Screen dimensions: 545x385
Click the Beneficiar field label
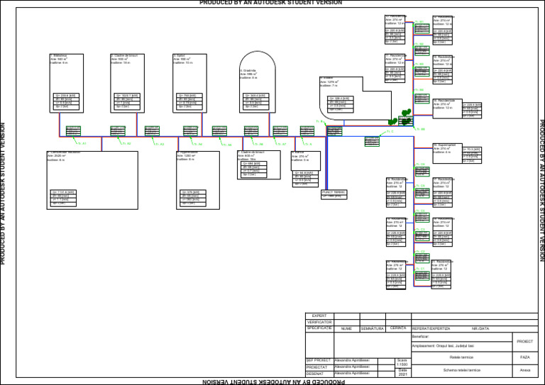point(420,336)
